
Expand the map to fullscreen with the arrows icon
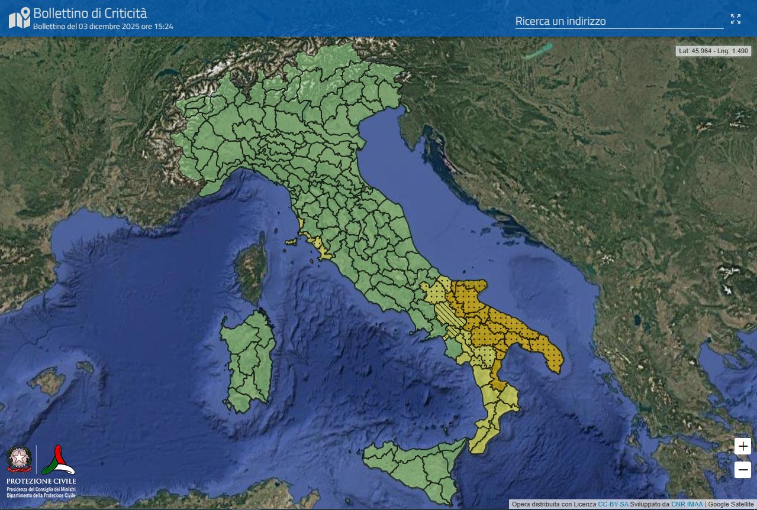(x=736, y=18)
